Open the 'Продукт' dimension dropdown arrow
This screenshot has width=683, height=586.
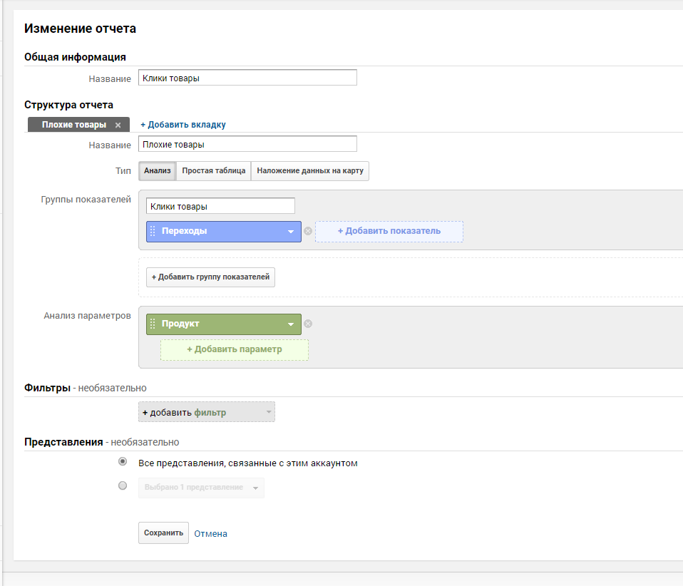coord(291,324)
